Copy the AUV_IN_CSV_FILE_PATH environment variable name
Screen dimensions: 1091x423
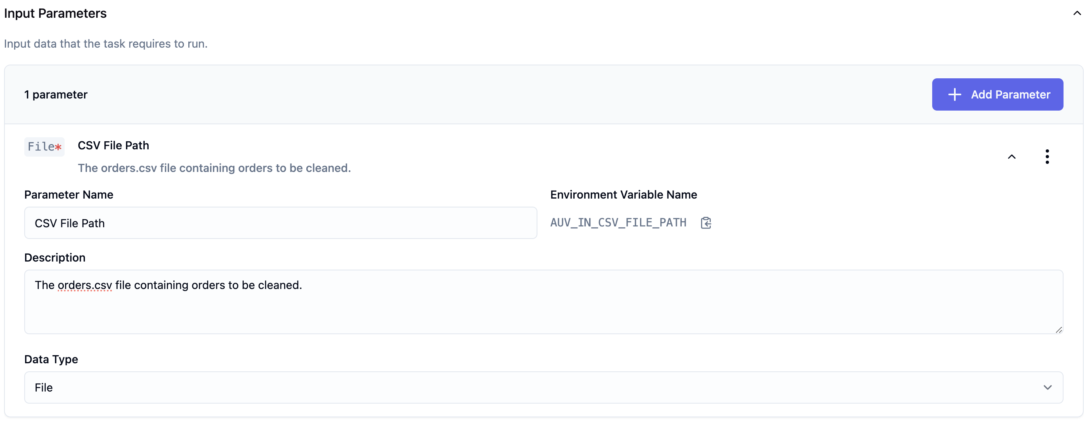click(706, 223)
